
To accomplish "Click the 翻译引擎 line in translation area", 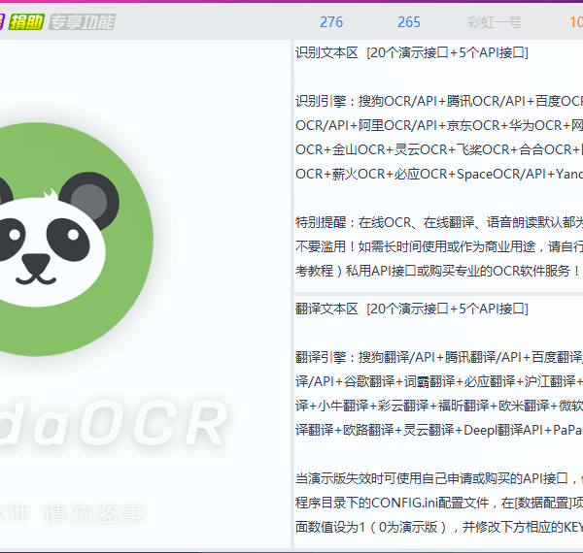I will coord(439,357).
